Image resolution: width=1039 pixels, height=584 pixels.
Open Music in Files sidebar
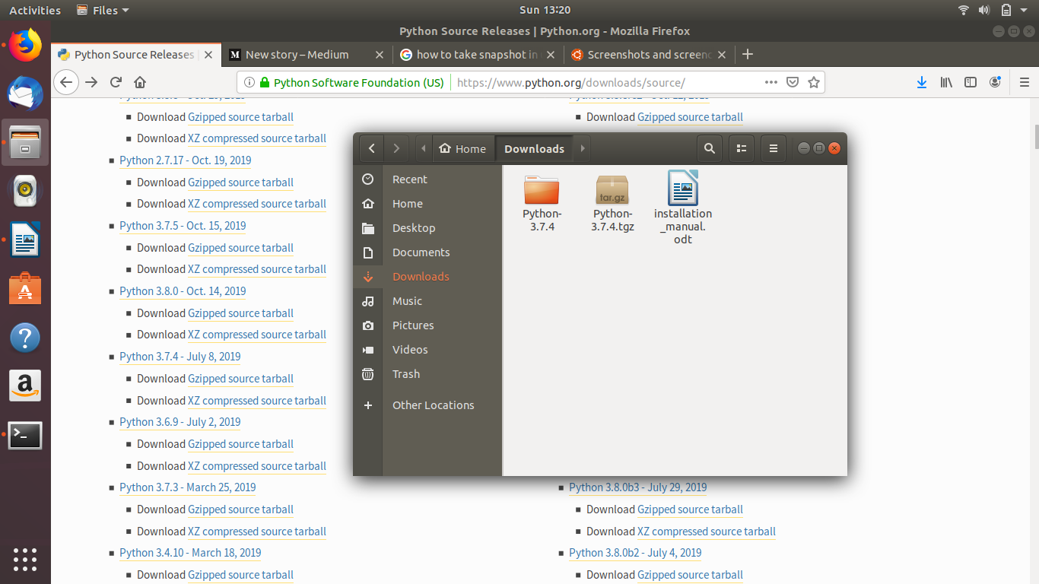(427, 301)
